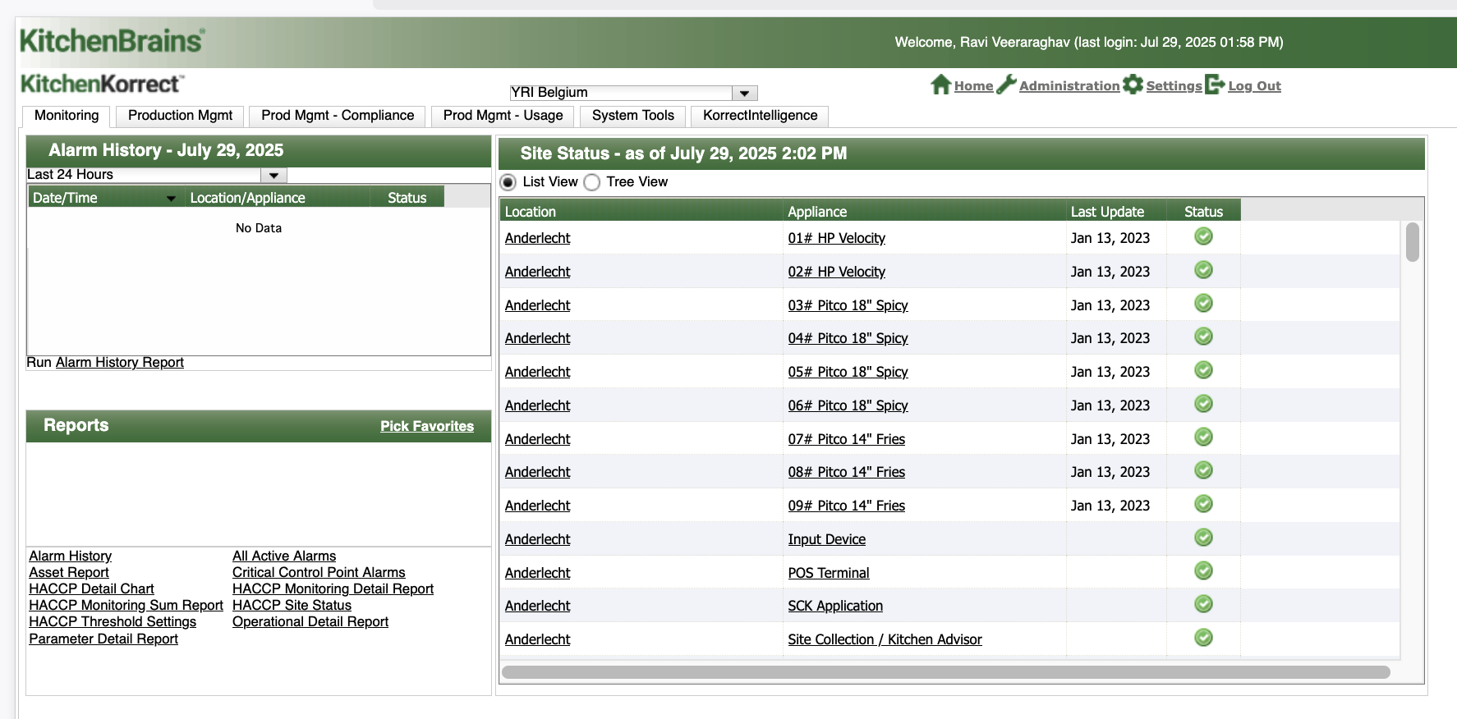Screen dimensions: 1457x719
Task: Open the KorrectIntelligence tab
Action: coord(760,116)
